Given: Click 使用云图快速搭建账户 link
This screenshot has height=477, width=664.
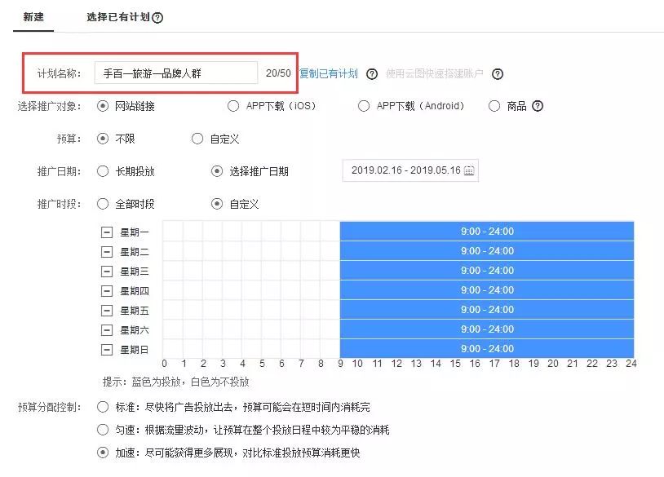Looking at the screenshot, I should click(x=435, y=74).
